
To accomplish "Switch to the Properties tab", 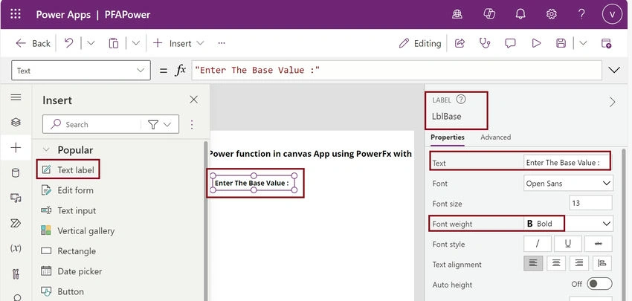I will point(448,137).
